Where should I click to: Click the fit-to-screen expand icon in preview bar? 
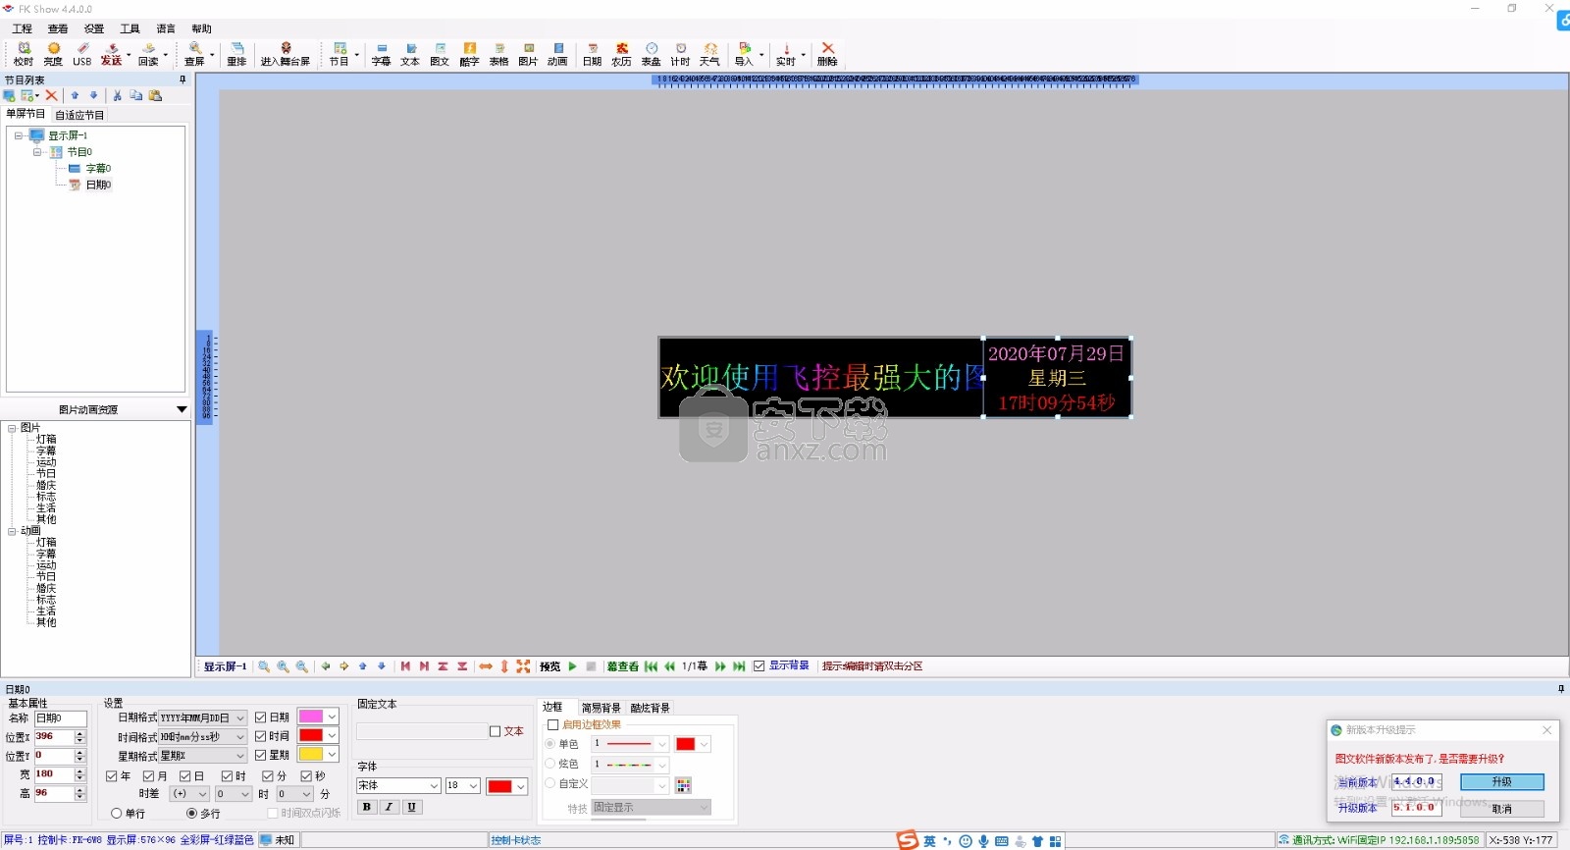pyautogui.click(x=523, y=666)
